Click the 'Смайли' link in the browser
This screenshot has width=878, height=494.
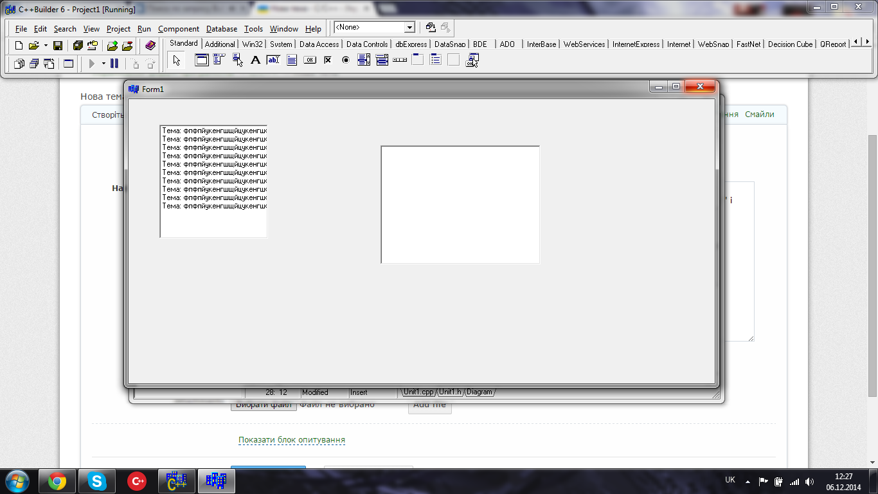point(759,114)
